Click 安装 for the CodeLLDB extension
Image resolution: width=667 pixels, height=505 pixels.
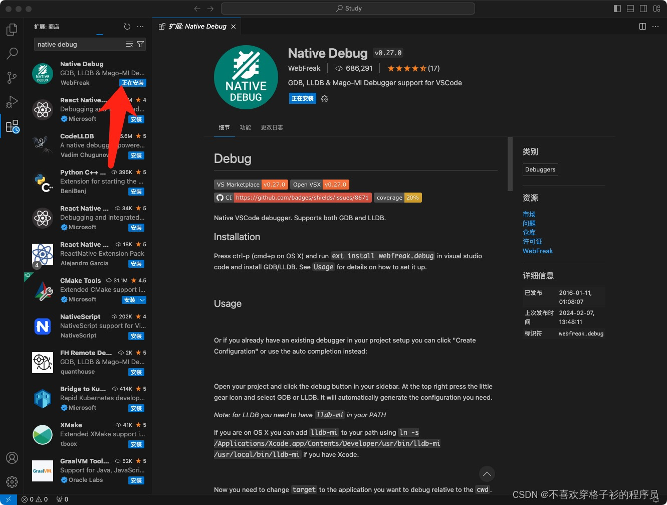(136, 155)
